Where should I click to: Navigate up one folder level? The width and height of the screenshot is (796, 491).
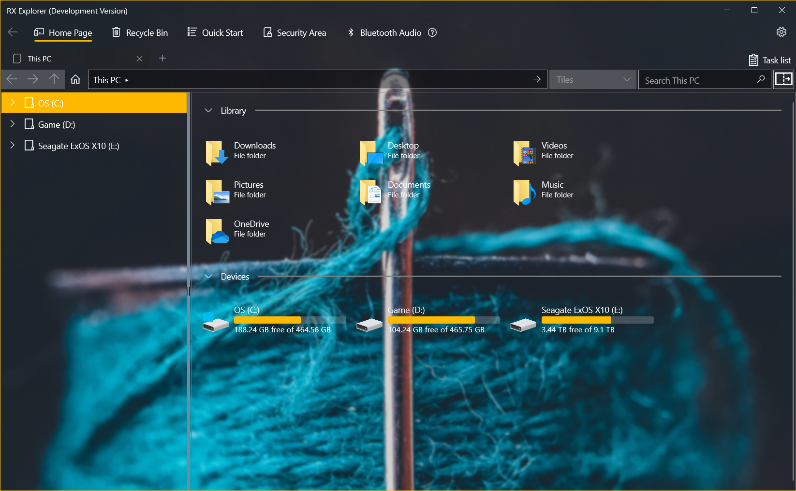point(54,79)
